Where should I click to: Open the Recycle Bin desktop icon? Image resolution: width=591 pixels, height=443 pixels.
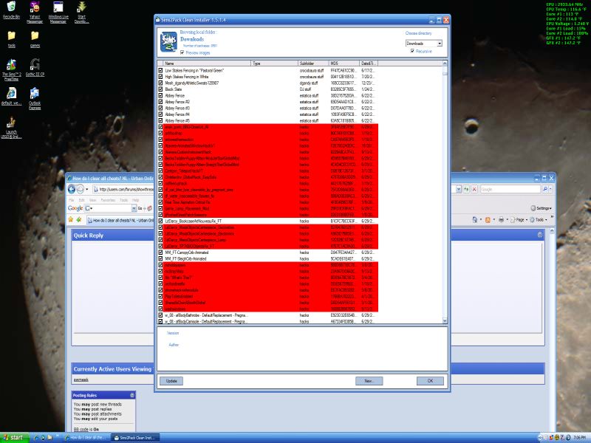click(11, 10)
